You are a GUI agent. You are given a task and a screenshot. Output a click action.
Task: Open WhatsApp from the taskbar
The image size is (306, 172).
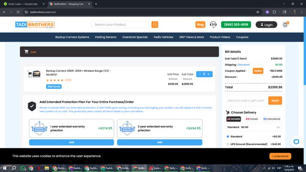tap(22, 168)
